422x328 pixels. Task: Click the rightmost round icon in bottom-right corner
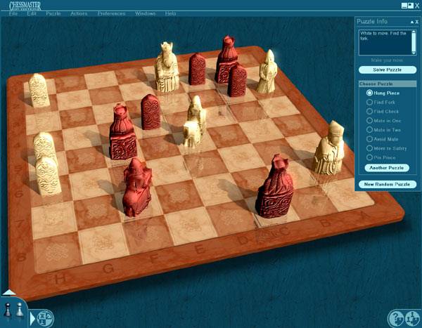(x=411, y=318)
